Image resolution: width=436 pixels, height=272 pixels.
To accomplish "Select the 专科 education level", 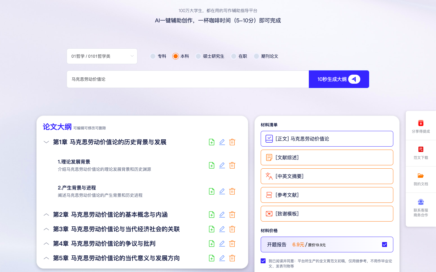I will click(153, 56).
